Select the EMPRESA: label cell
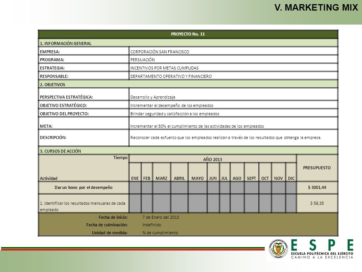Viewport: 362px width, 272px height. pyautogui.click(x=84, y=51)
